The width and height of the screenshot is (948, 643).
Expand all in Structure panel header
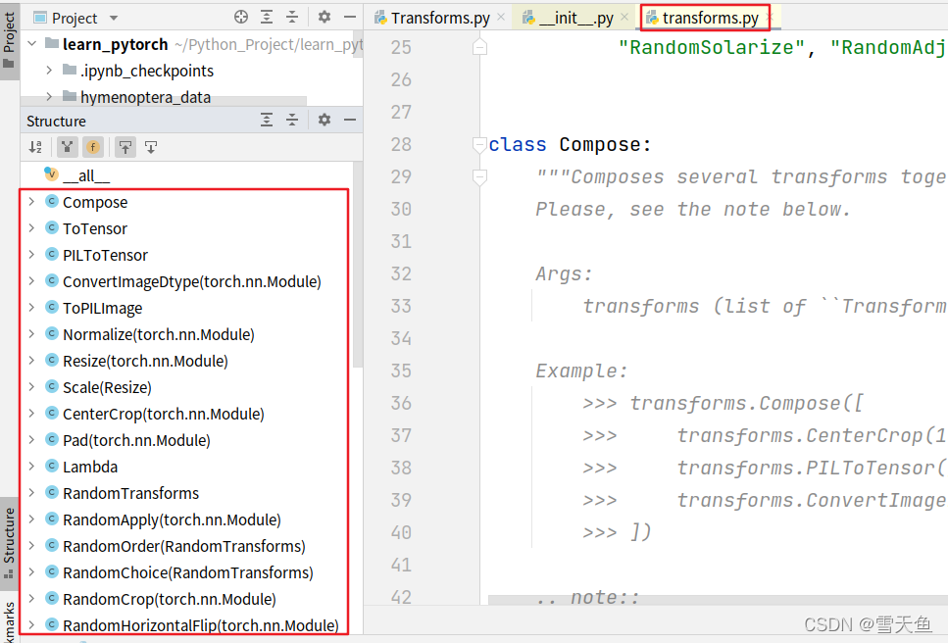pyautogui.click(x=267, y=120)
